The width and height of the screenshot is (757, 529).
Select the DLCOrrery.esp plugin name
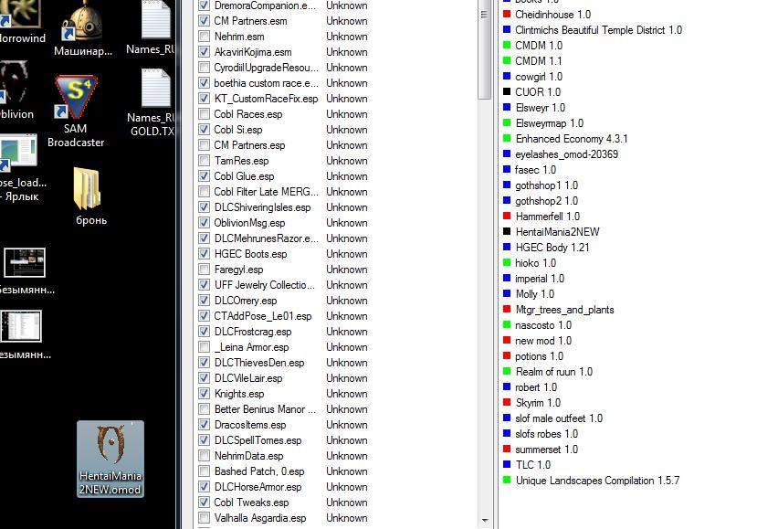coord(246,301)
